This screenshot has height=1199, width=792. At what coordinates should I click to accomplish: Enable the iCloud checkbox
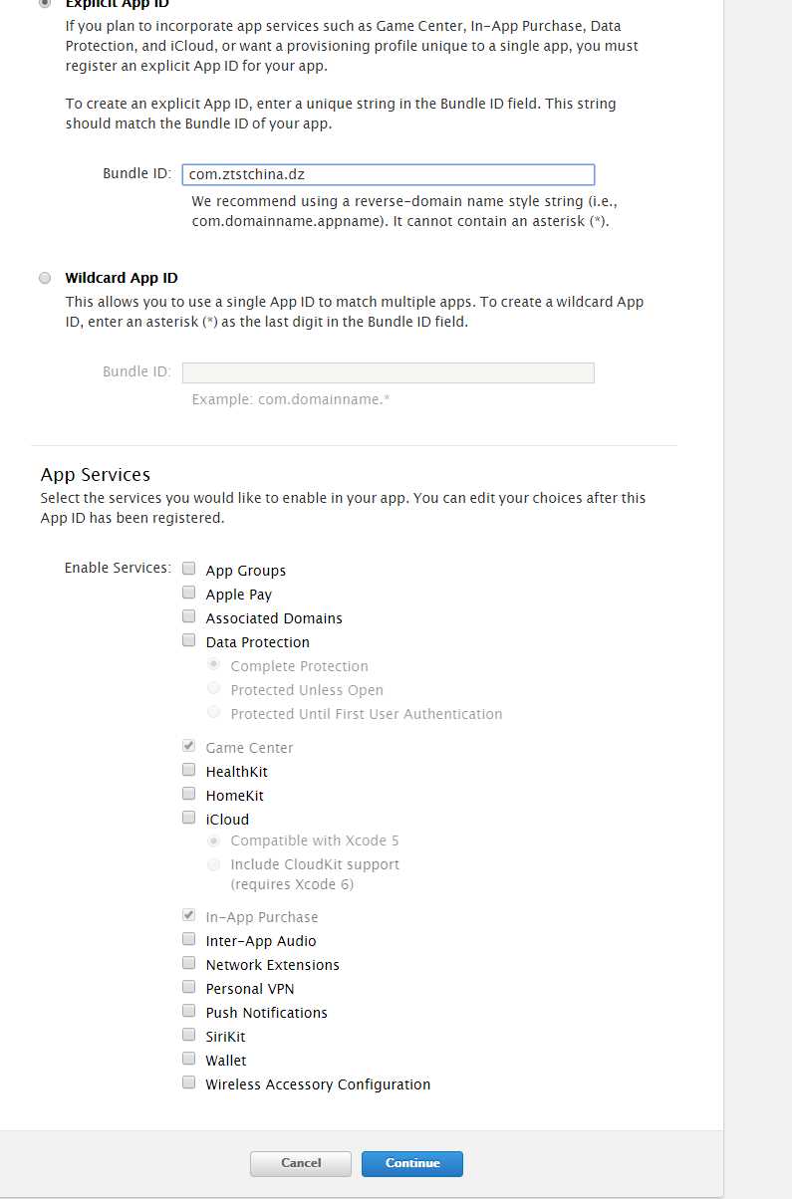pos(188,818)
